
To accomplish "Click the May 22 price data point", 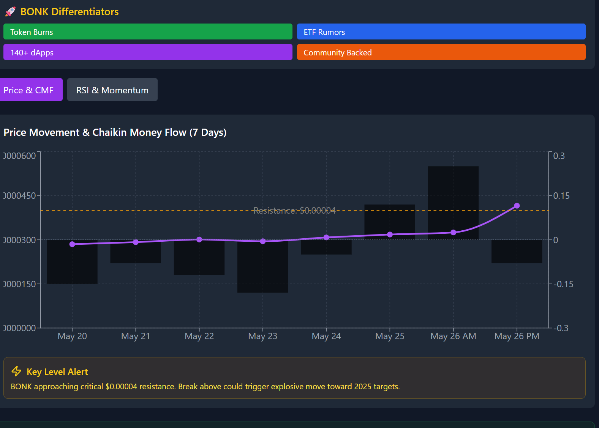I will point(199,239).
